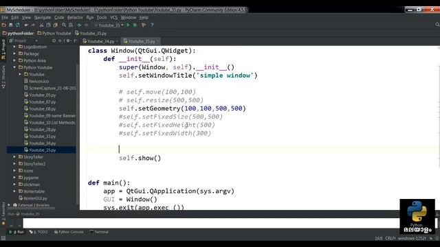Open the Refactor menu

tap(75, 17)
